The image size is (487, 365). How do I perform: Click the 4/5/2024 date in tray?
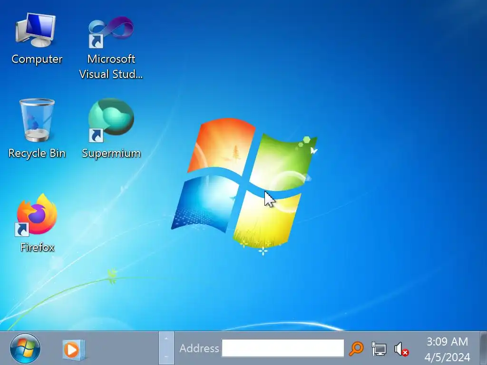(x=447, y=357)
